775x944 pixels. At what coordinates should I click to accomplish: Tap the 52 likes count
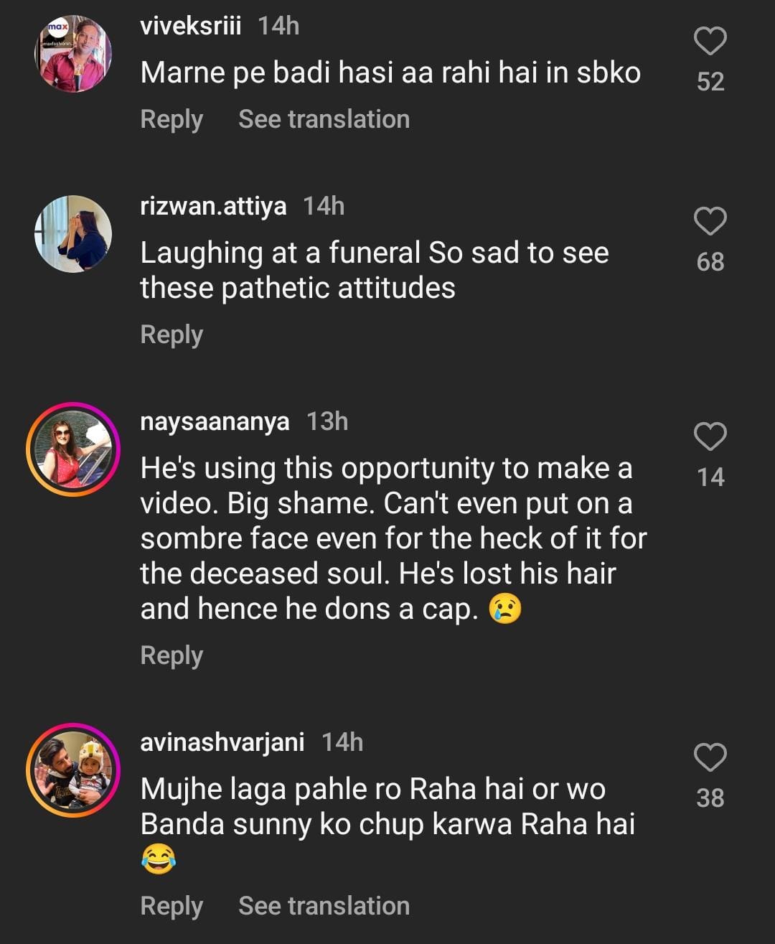pos(710,82)
